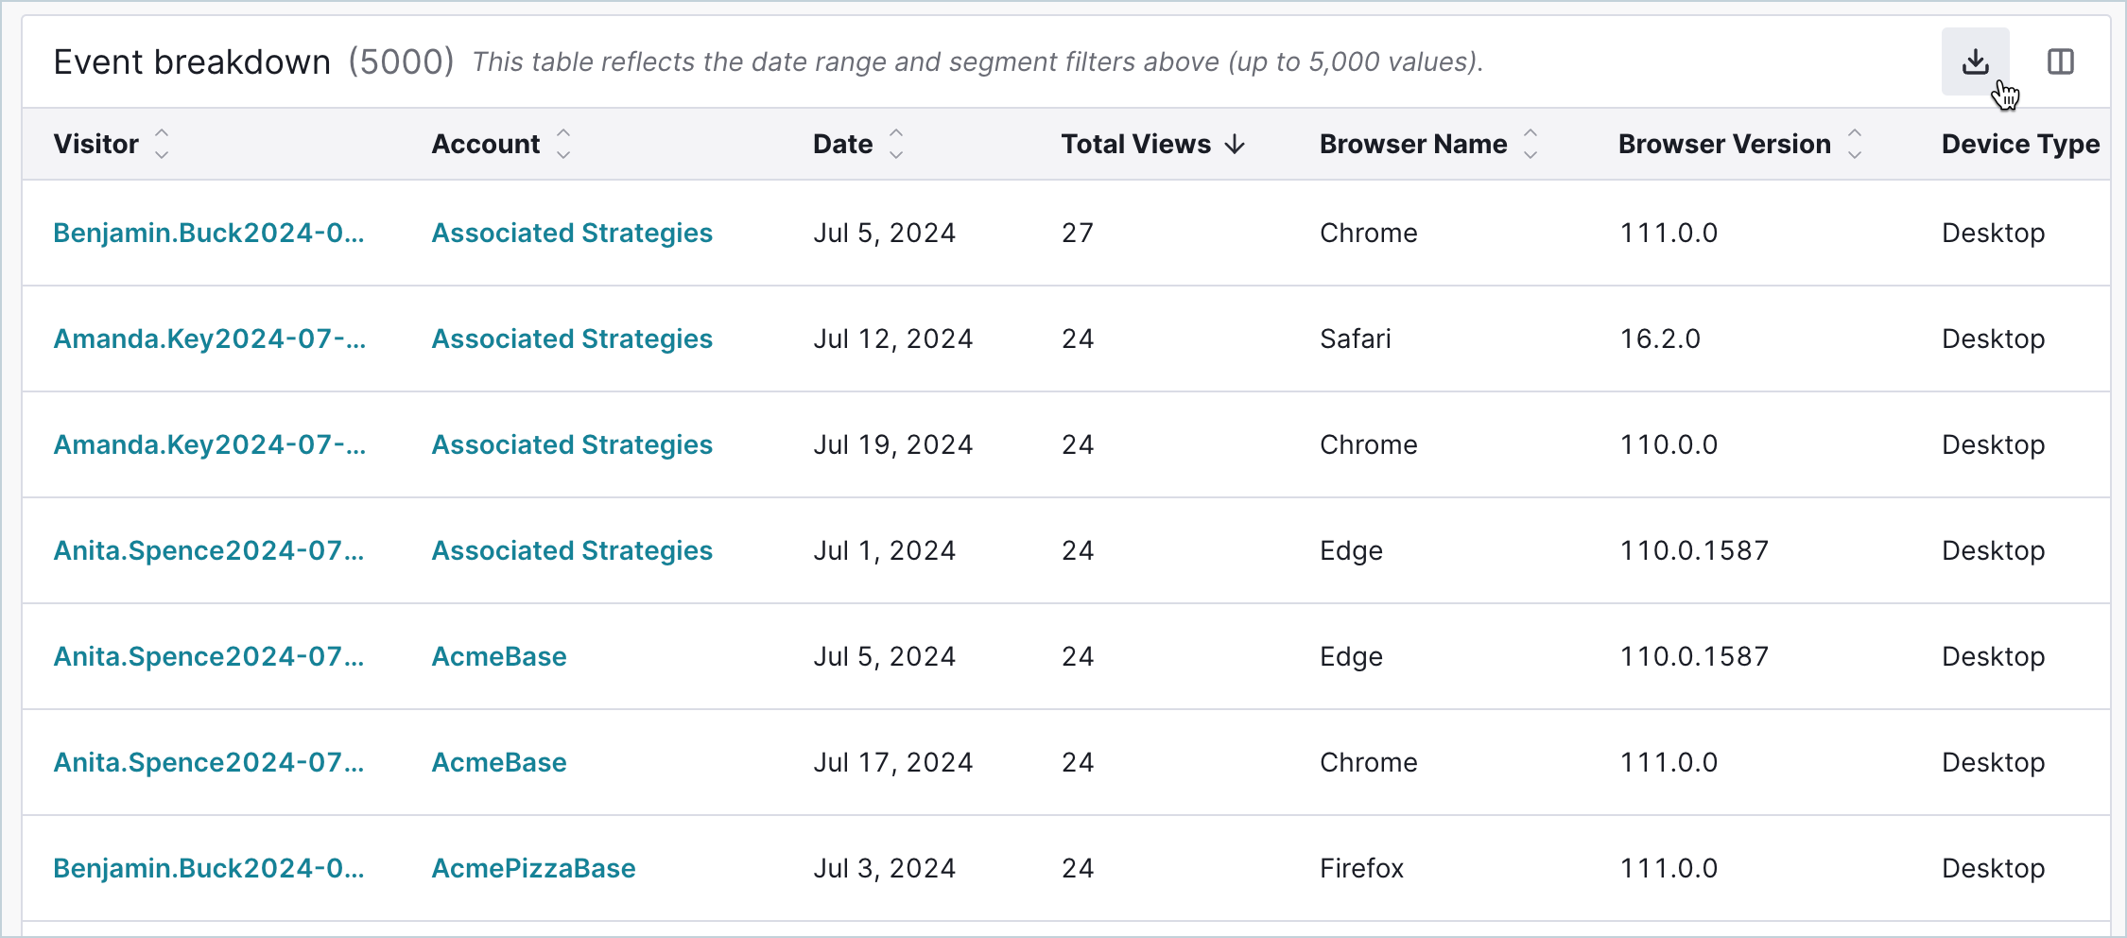Select the Jul 3, 2024 date cell
2127x938 pixels.
(884, 868)
